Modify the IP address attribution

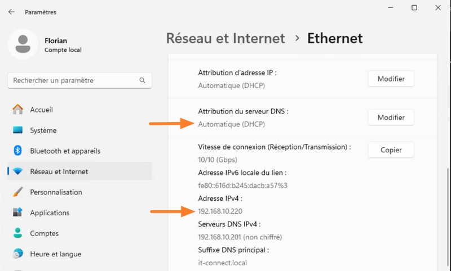point(391,79)
